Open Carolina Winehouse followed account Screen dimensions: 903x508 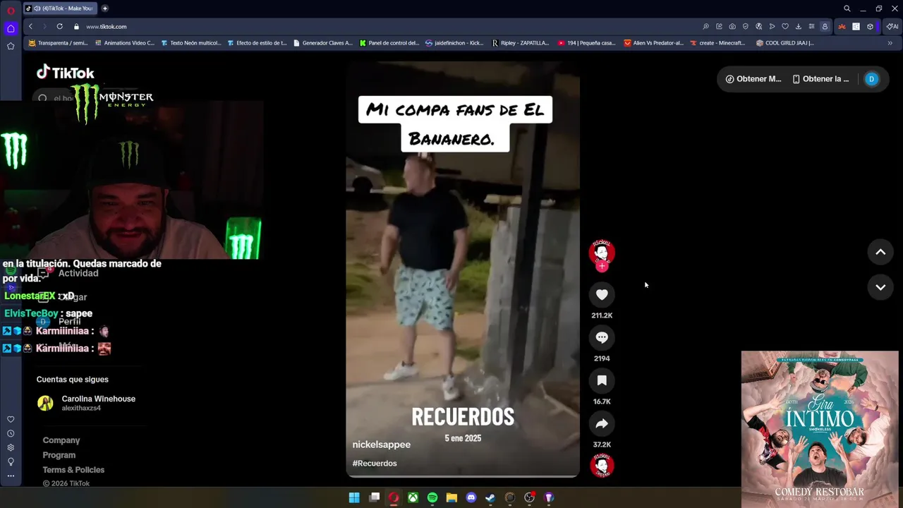point(86,403)
